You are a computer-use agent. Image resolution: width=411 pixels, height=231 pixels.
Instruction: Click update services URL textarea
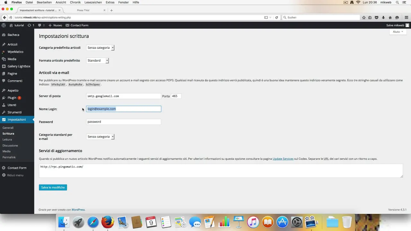[221, 171]
